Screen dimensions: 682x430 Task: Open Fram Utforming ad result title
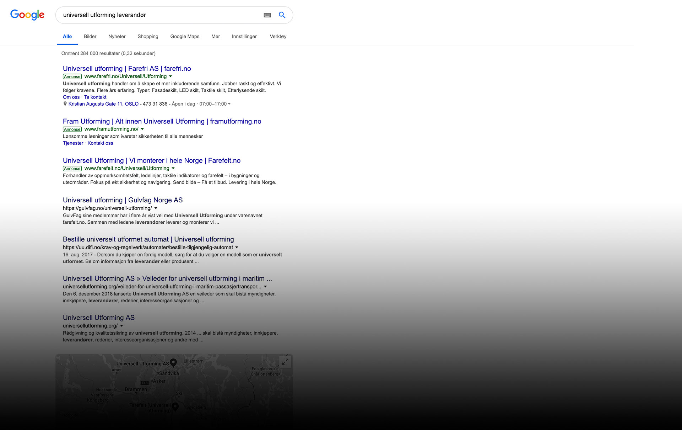(162, 121)
